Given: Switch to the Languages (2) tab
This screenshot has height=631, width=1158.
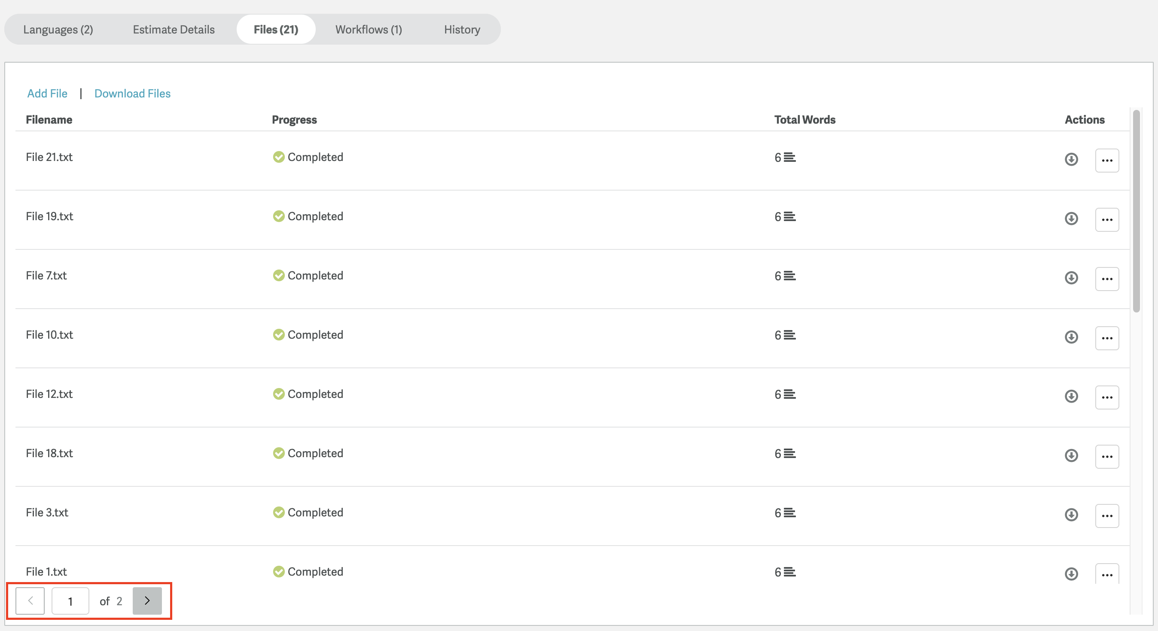Looking at the screenshot, I should coord(58,30).
